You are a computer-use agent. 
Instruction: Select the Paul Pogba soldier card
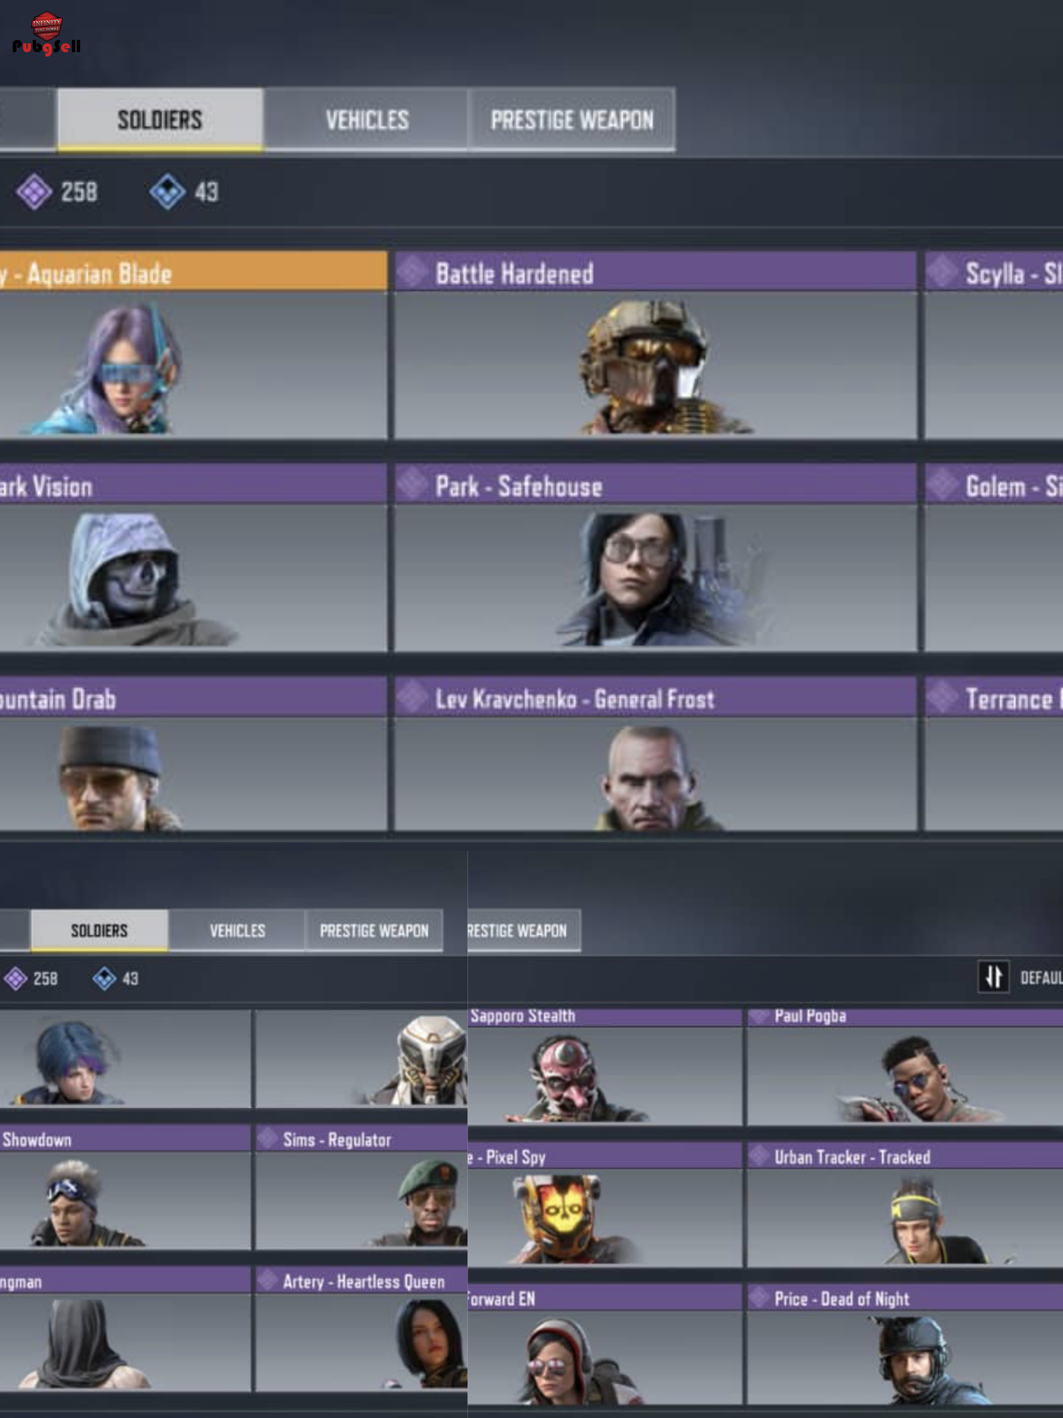click(905, 1068)
